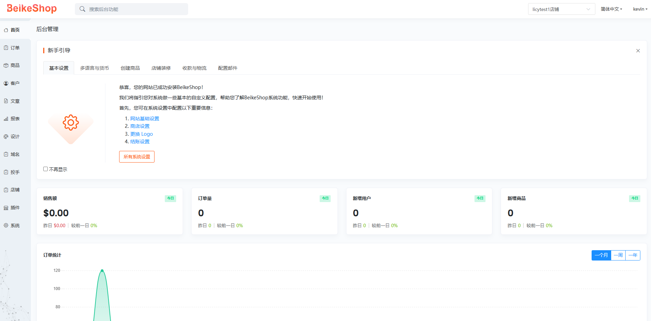
Task: Open 店铺 in the sidebar
Action: coord(15,190)
